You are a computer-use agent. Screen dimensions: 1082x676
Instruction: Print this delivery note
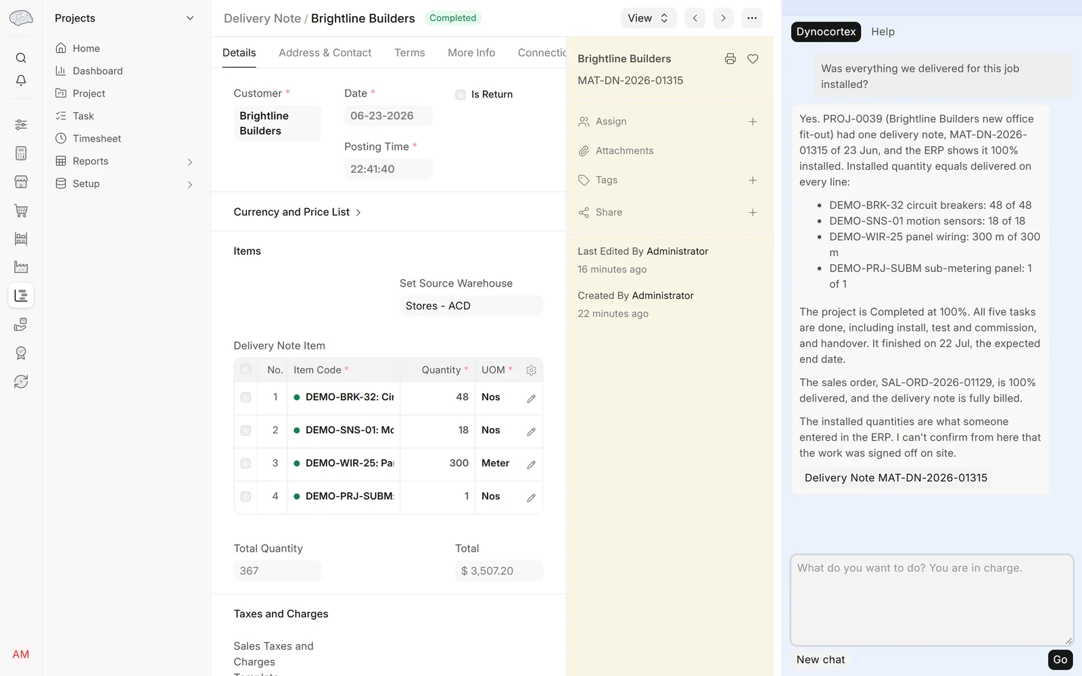click(x=730, y=59)
